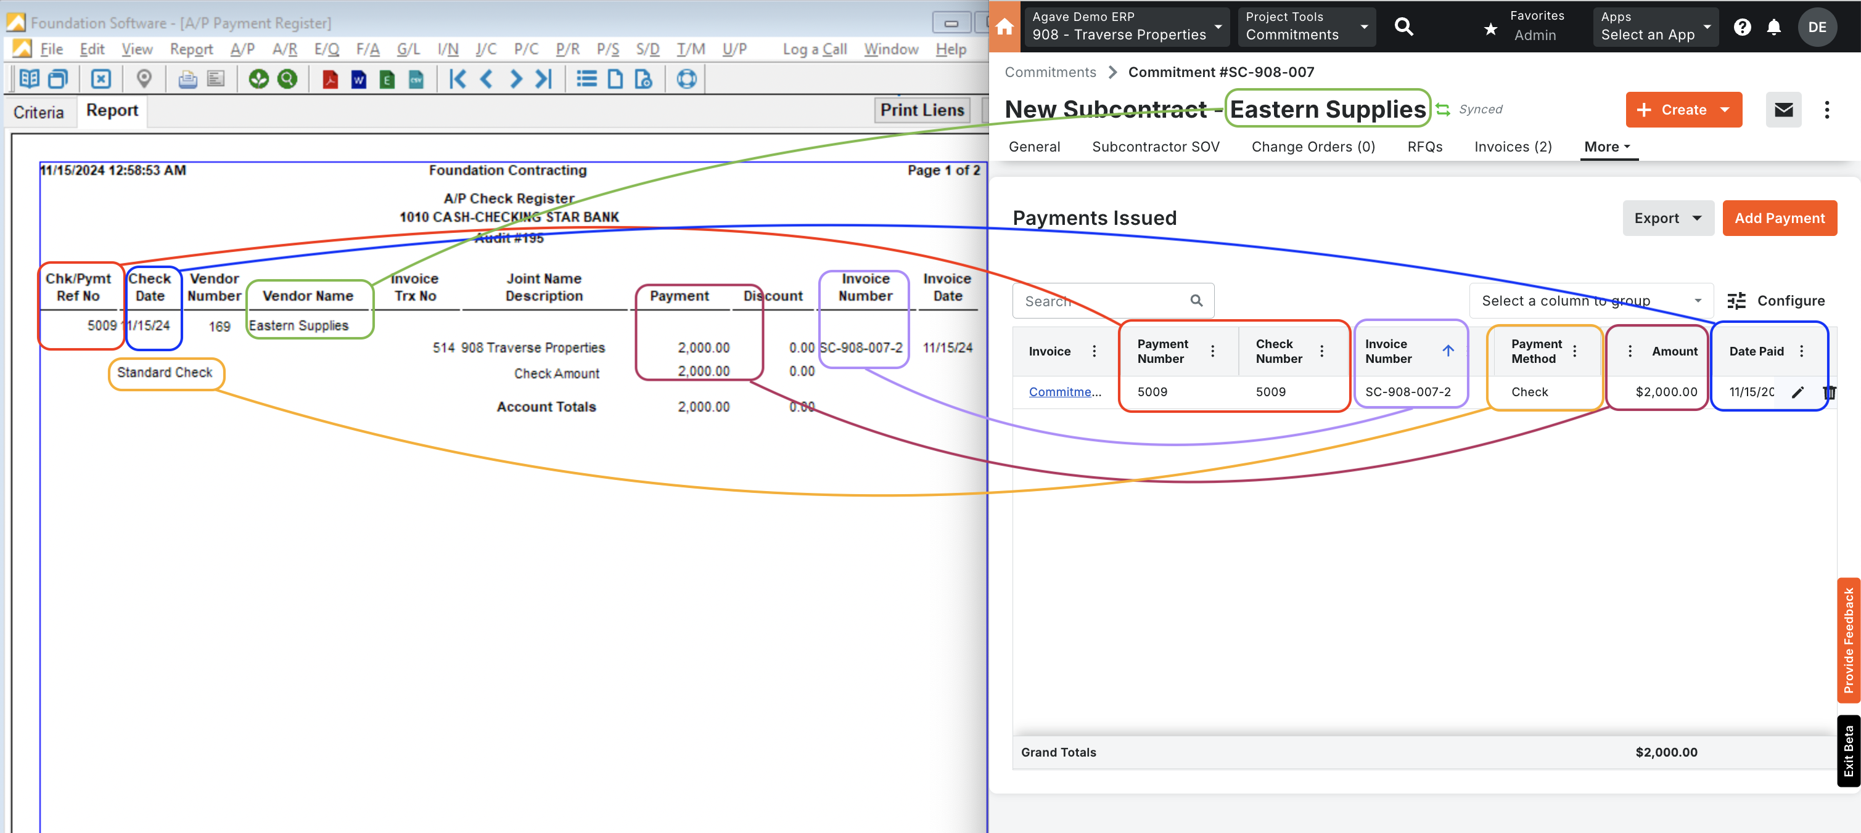
Task: Click the Add Payment button
Action: 1780,218
